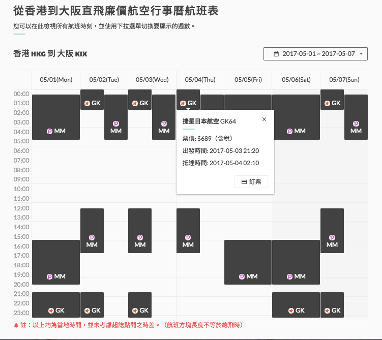This screenshot has width=382, height=340.
Task: Select Friday afternoon MM flight block
Action: 248,262
